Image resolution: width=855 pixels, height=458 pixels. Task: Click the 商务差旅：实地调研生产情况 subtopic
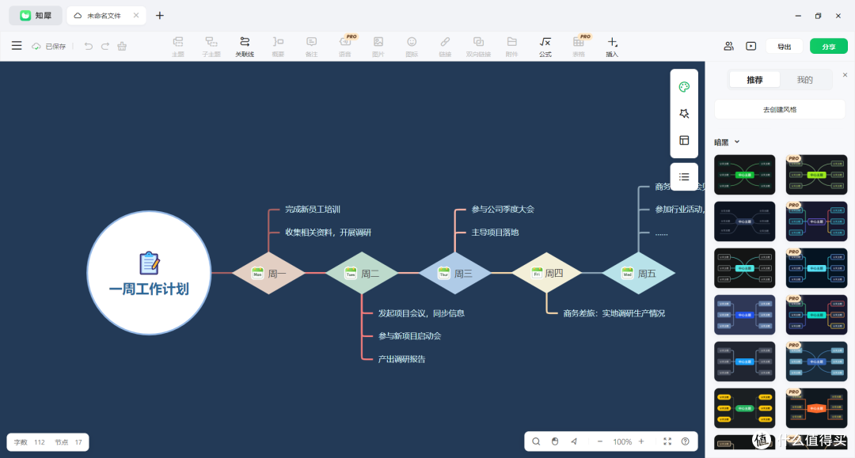[614, 313]
